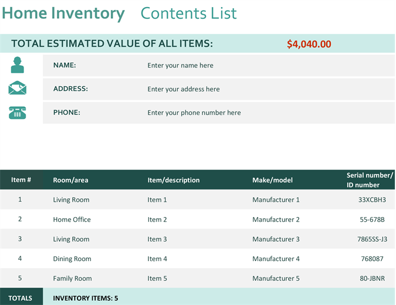Click the Item/description column header
This screenshot has height=305, width=396.
point(174,180)
